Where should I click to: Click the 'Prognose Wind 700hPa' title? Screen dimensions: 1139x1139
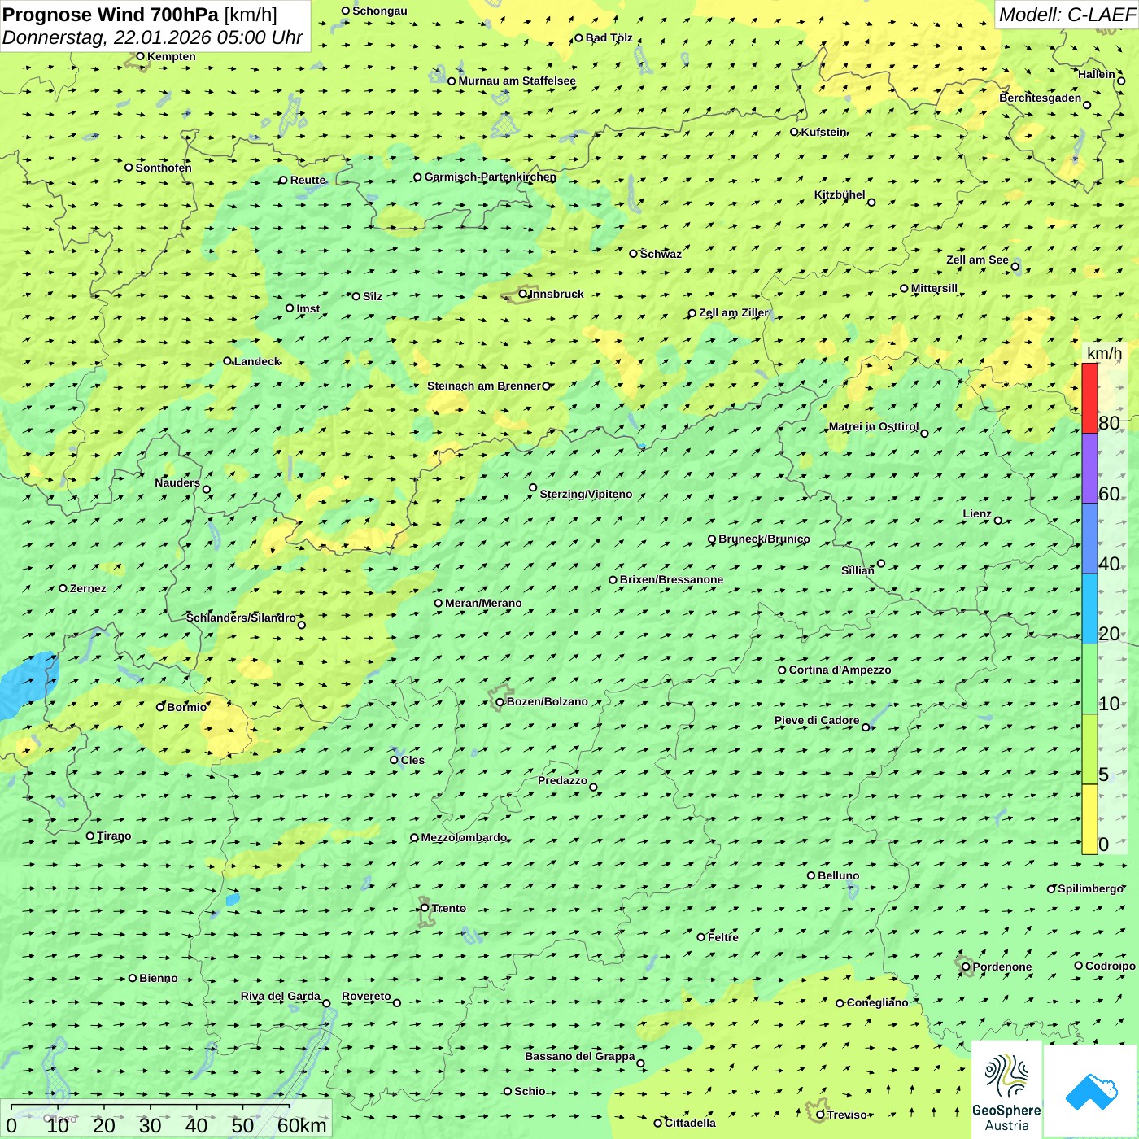[x=111, y=15]
